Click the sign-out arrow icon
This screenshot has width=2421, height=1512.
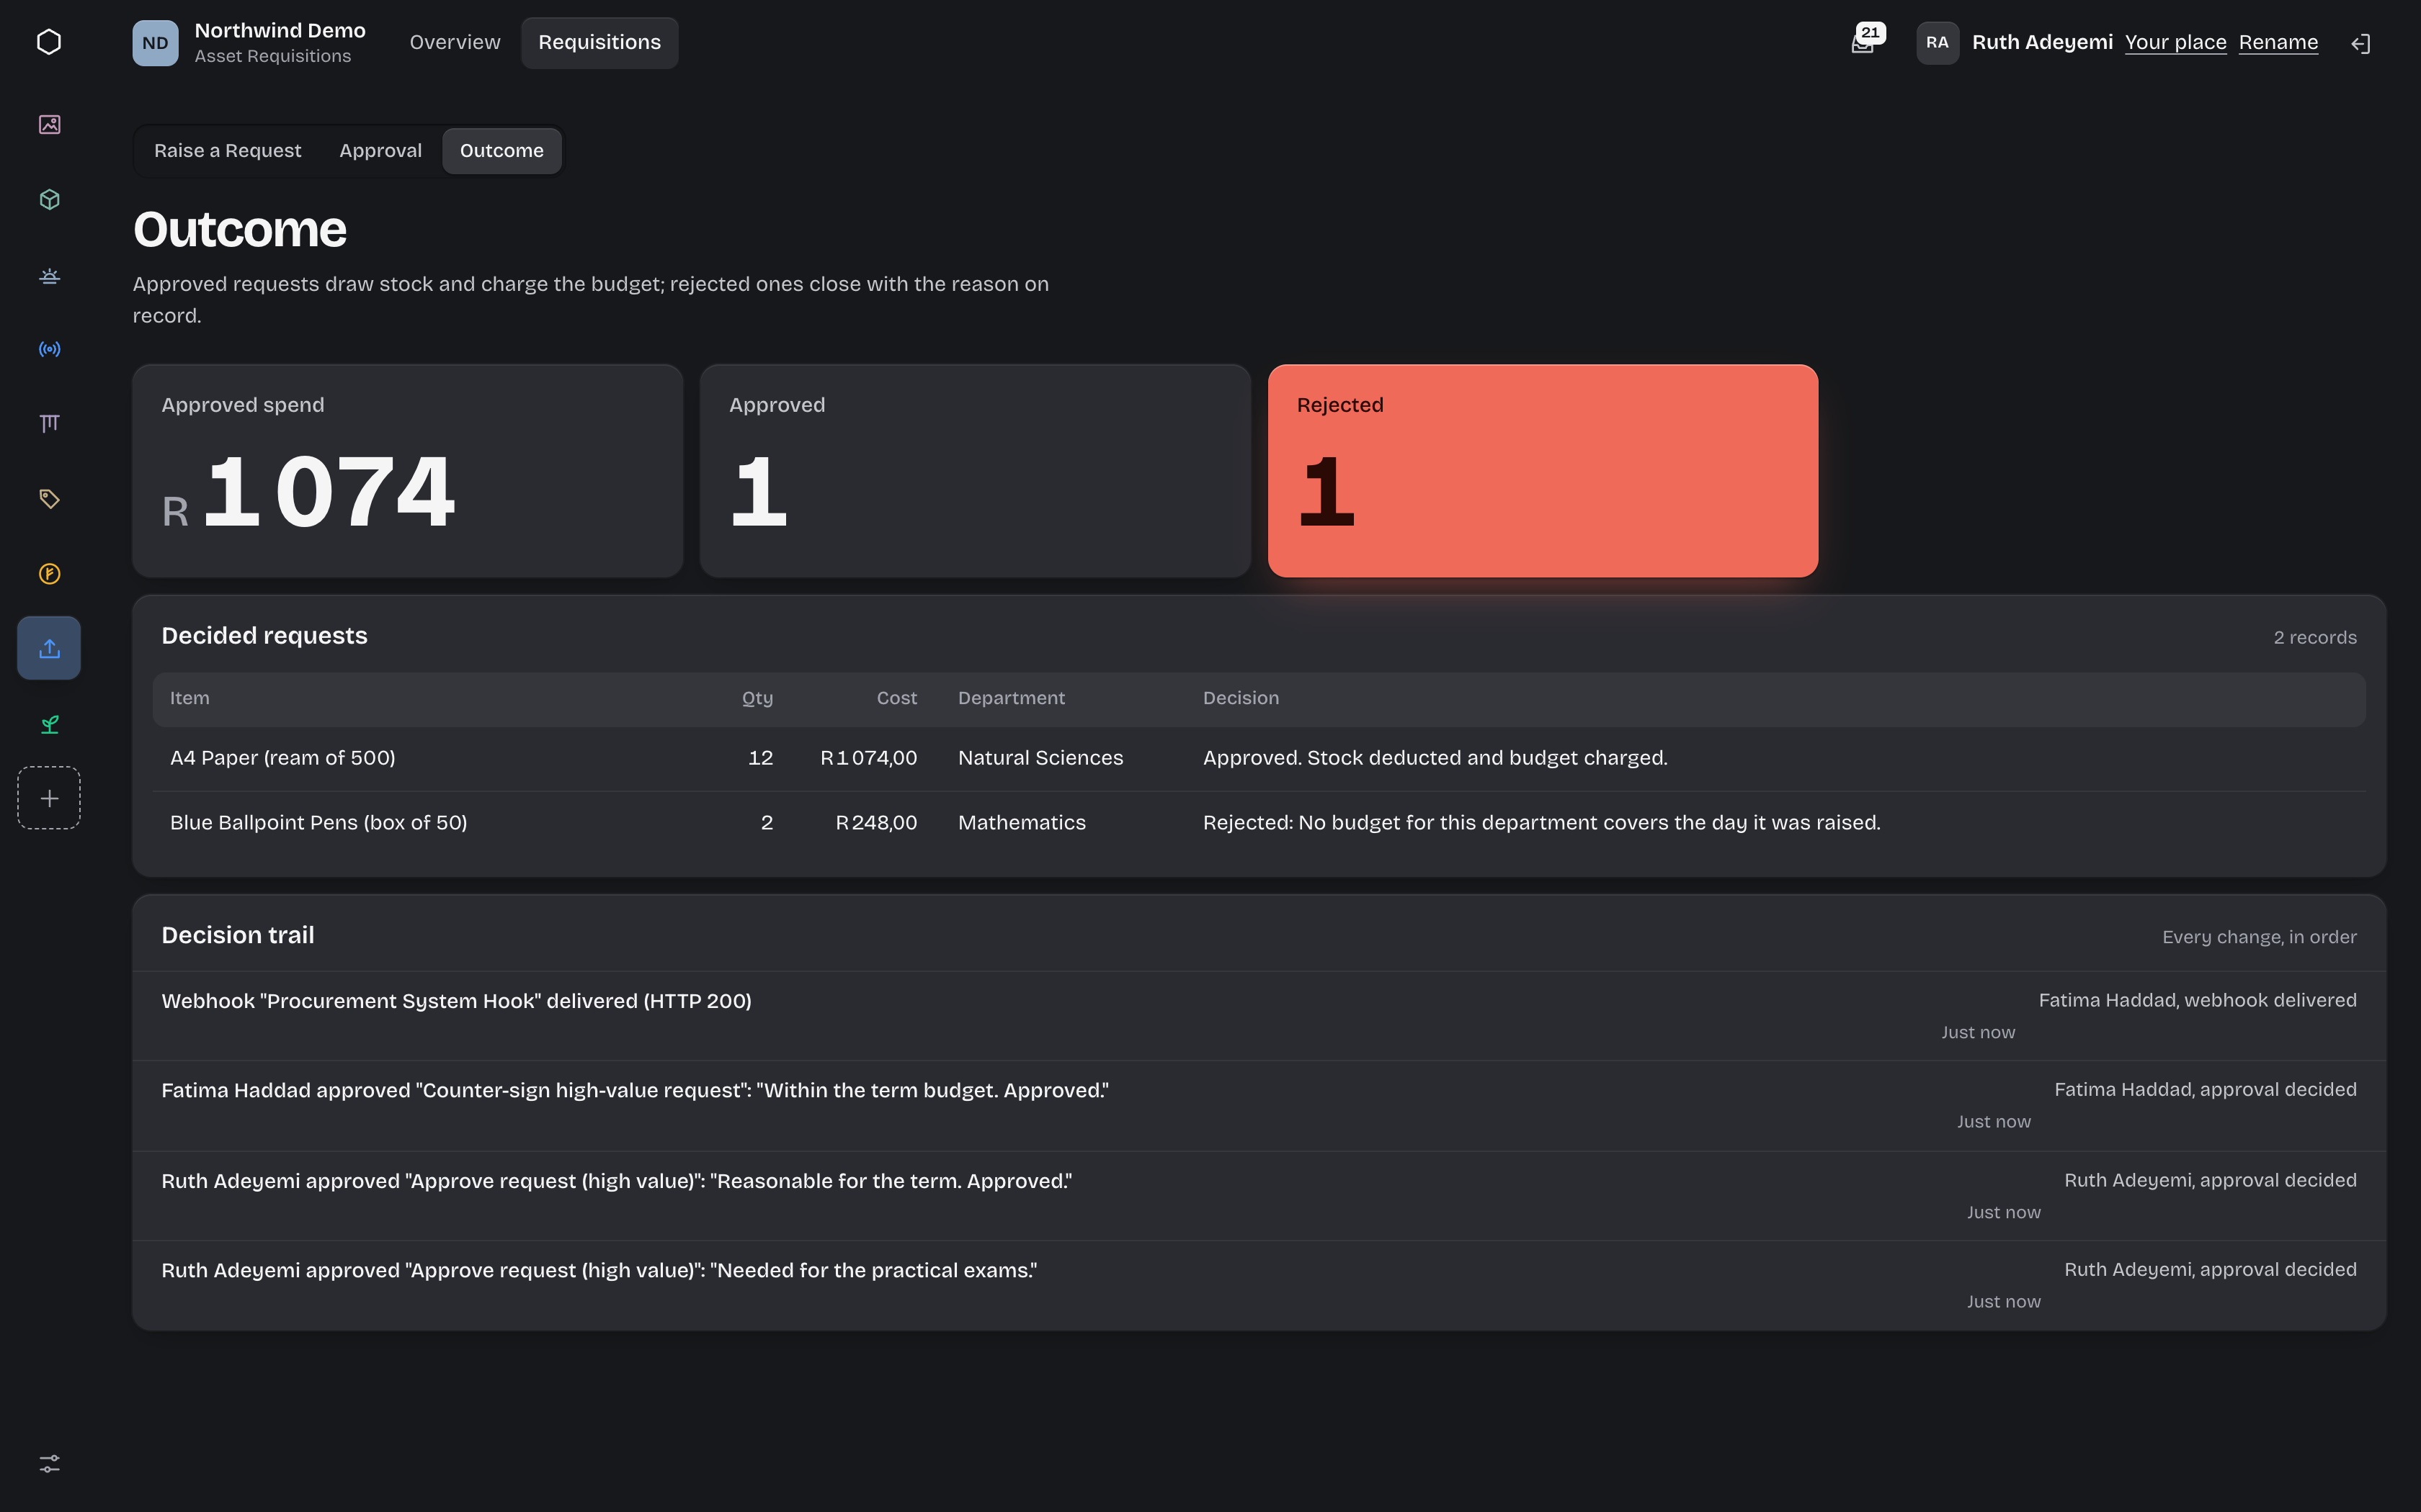coord(2361,43)
